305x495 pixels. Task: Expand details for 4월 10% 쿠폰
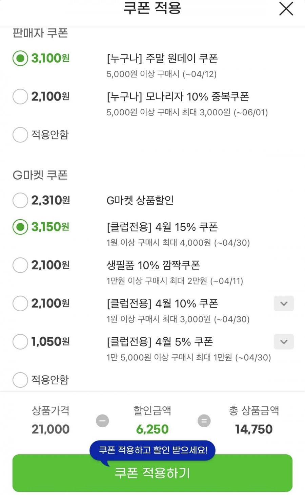click(284, 303)
